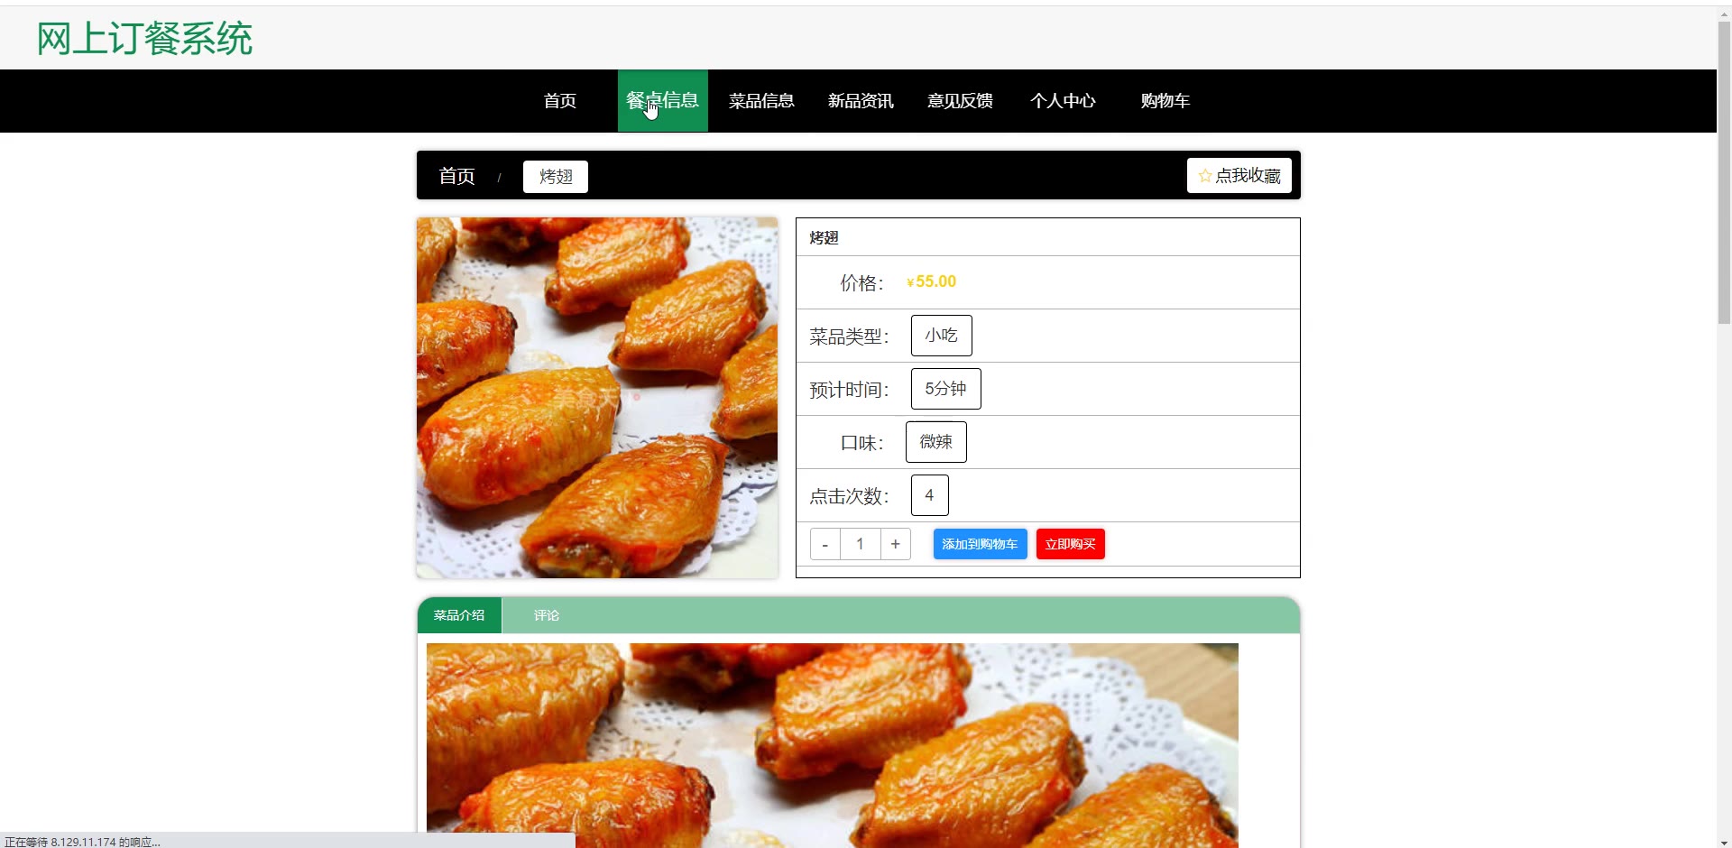Click the scrollbar up arrow
Viewport: 1732px width, 848px height.
(1724, 13)
